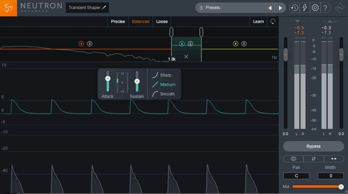Rename module via Transient Shaper pencil icon
The width and height of the screenshot is (348, 194).
(x=104, y=7)
